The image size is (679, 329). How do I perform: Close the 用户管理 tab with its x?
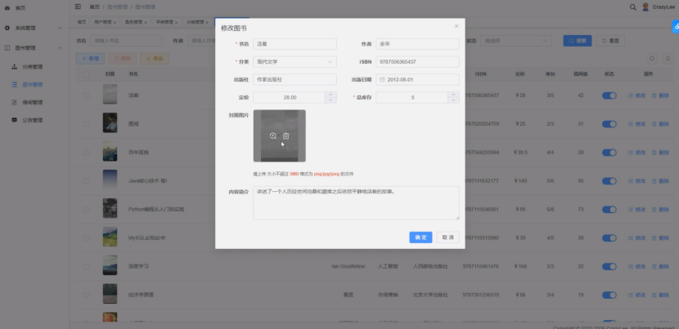pyautogui.click(x=115, y=22)
